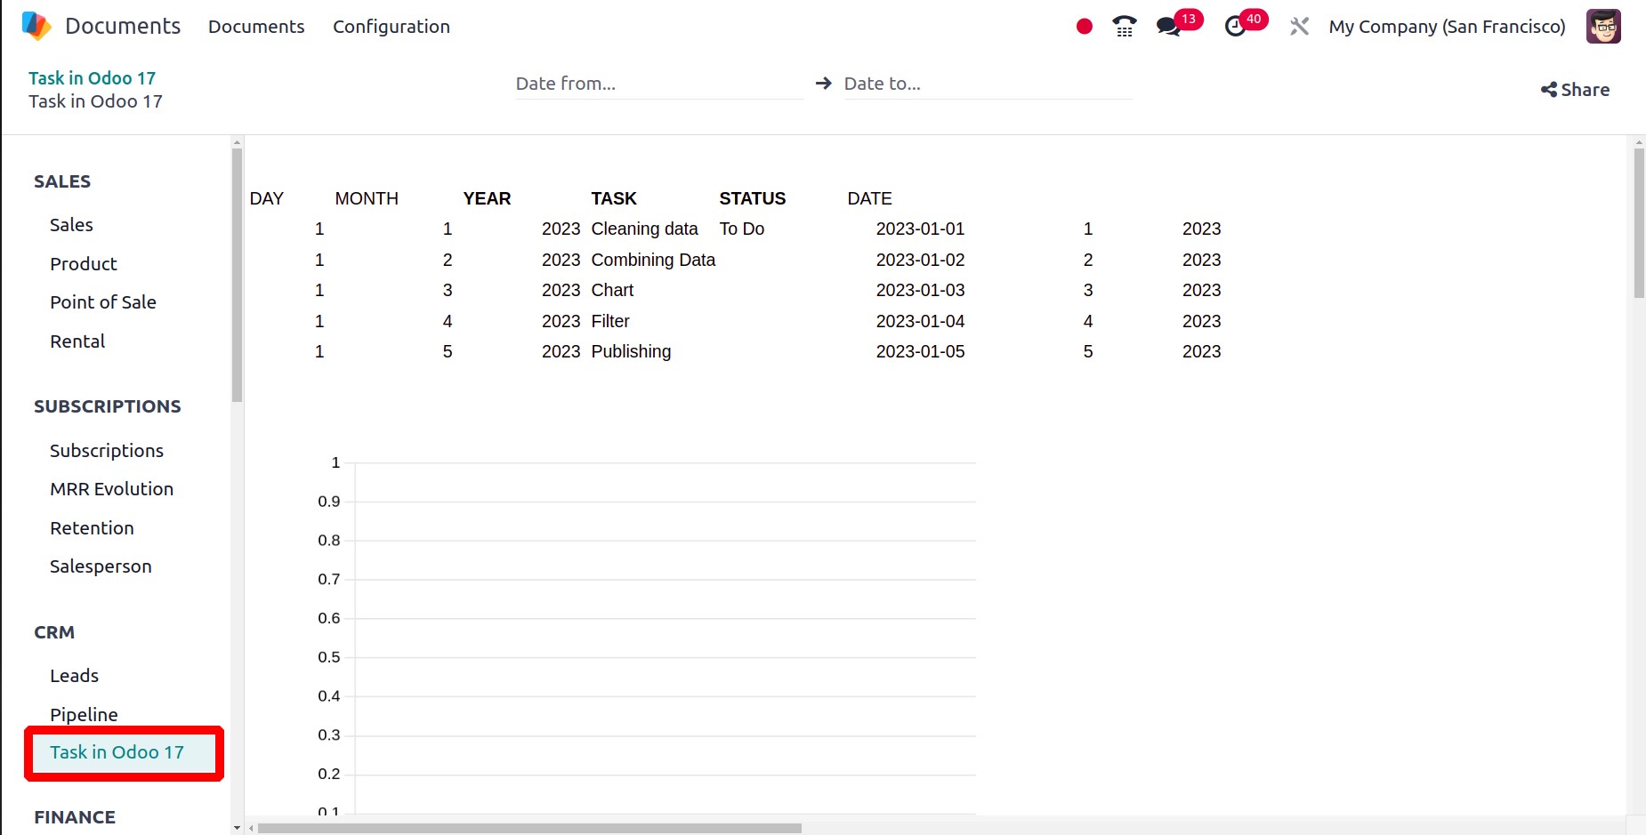This screenshot has height=835, width=1646.
Task: Click the Filter task cell
Action: pyautogui.click(x=610, y=321)
